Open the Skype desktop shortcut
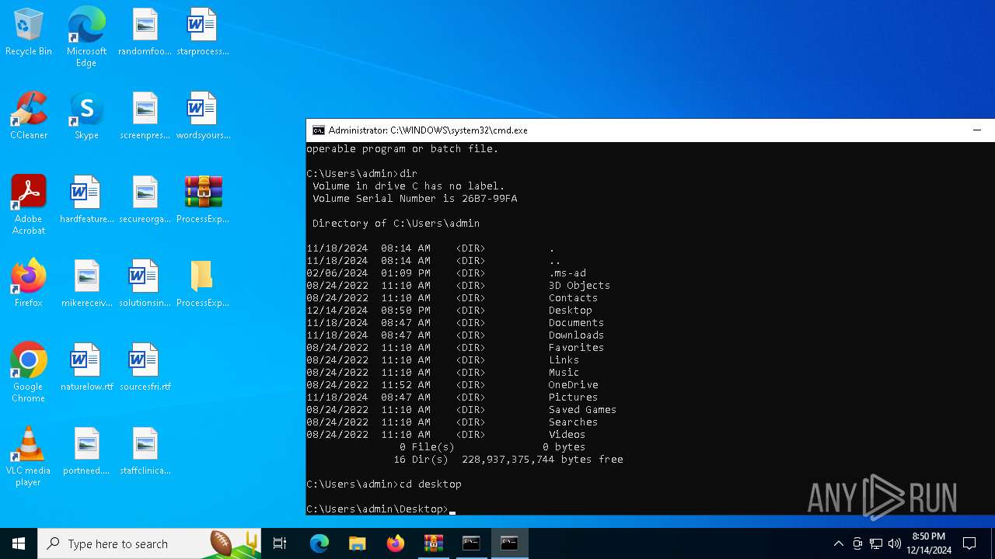Viewport: 995px width, 559px height. [x=86, y=116]
